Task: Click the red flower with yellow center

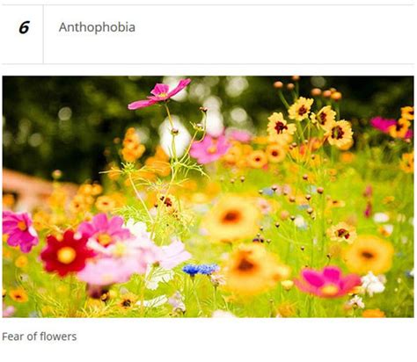Action: click(66, 254)
